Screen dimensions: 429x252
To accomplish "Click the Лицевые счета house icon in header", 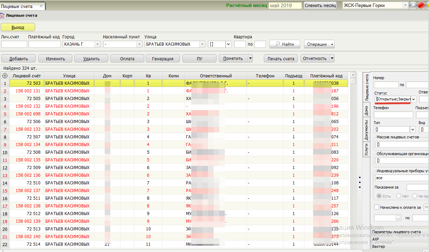I will (x=2, y=15).
